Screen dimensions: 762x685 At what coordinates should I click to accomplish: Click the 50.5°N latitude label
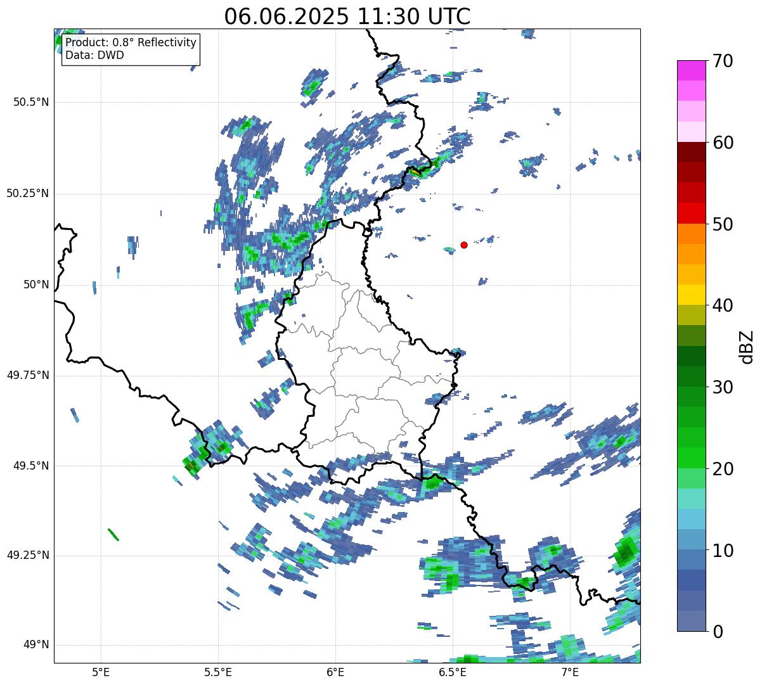(30, 102)
